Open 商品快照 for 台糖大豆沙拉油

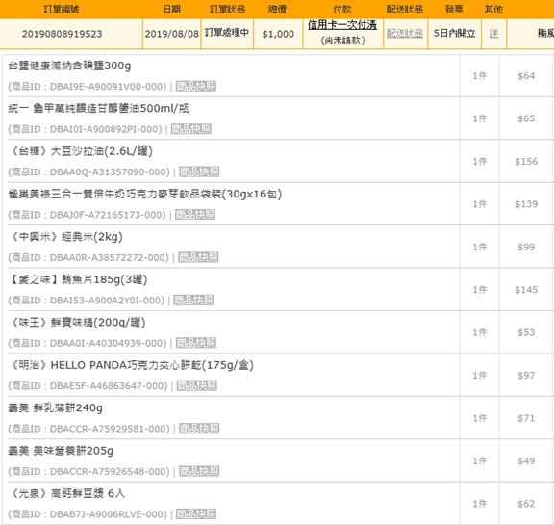click(x=199, y=171)
